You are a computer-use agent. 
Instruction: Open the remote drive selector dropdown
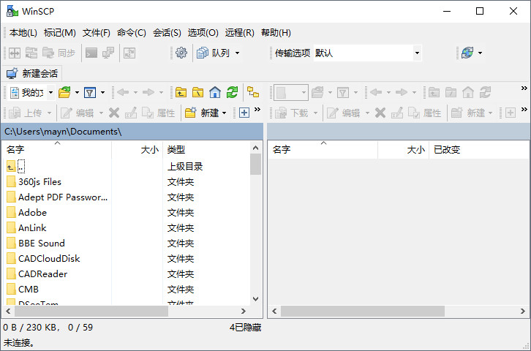pyautogui.click(x=291, y=92)
